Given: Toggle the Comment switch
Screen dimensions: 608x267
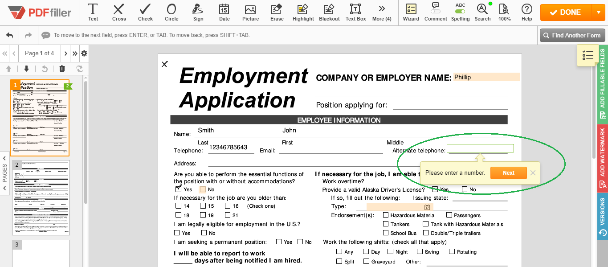Looking at the screenshot, I should pyautogui.click(x=436, y=12).
